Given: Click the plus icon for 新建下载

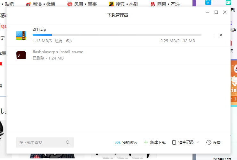Looking at the screenshot, I should tap(146, 142).
